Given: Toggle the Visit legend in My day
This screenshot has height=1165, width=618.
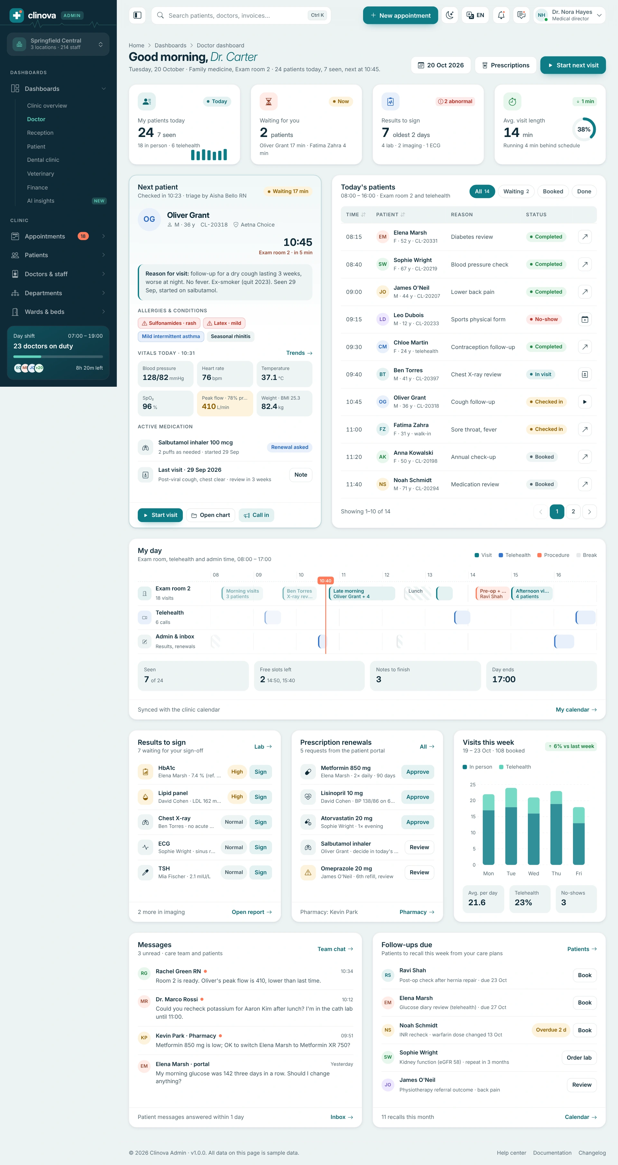Looking at the screenshot, I should tap(483, 555).
